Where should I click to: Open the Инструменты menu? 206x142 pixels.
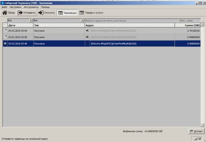pyautogui.click(x=31, y=7)
